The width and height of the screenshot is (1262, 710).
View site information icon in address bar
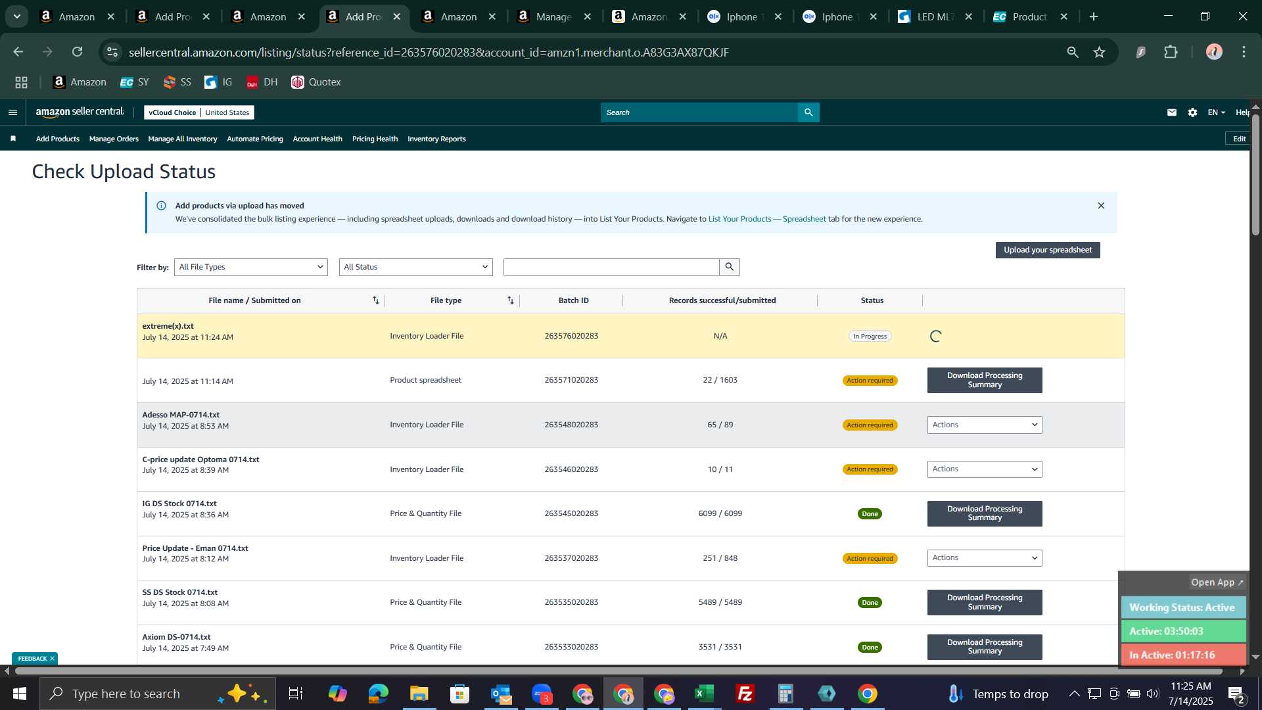(112, 52)
